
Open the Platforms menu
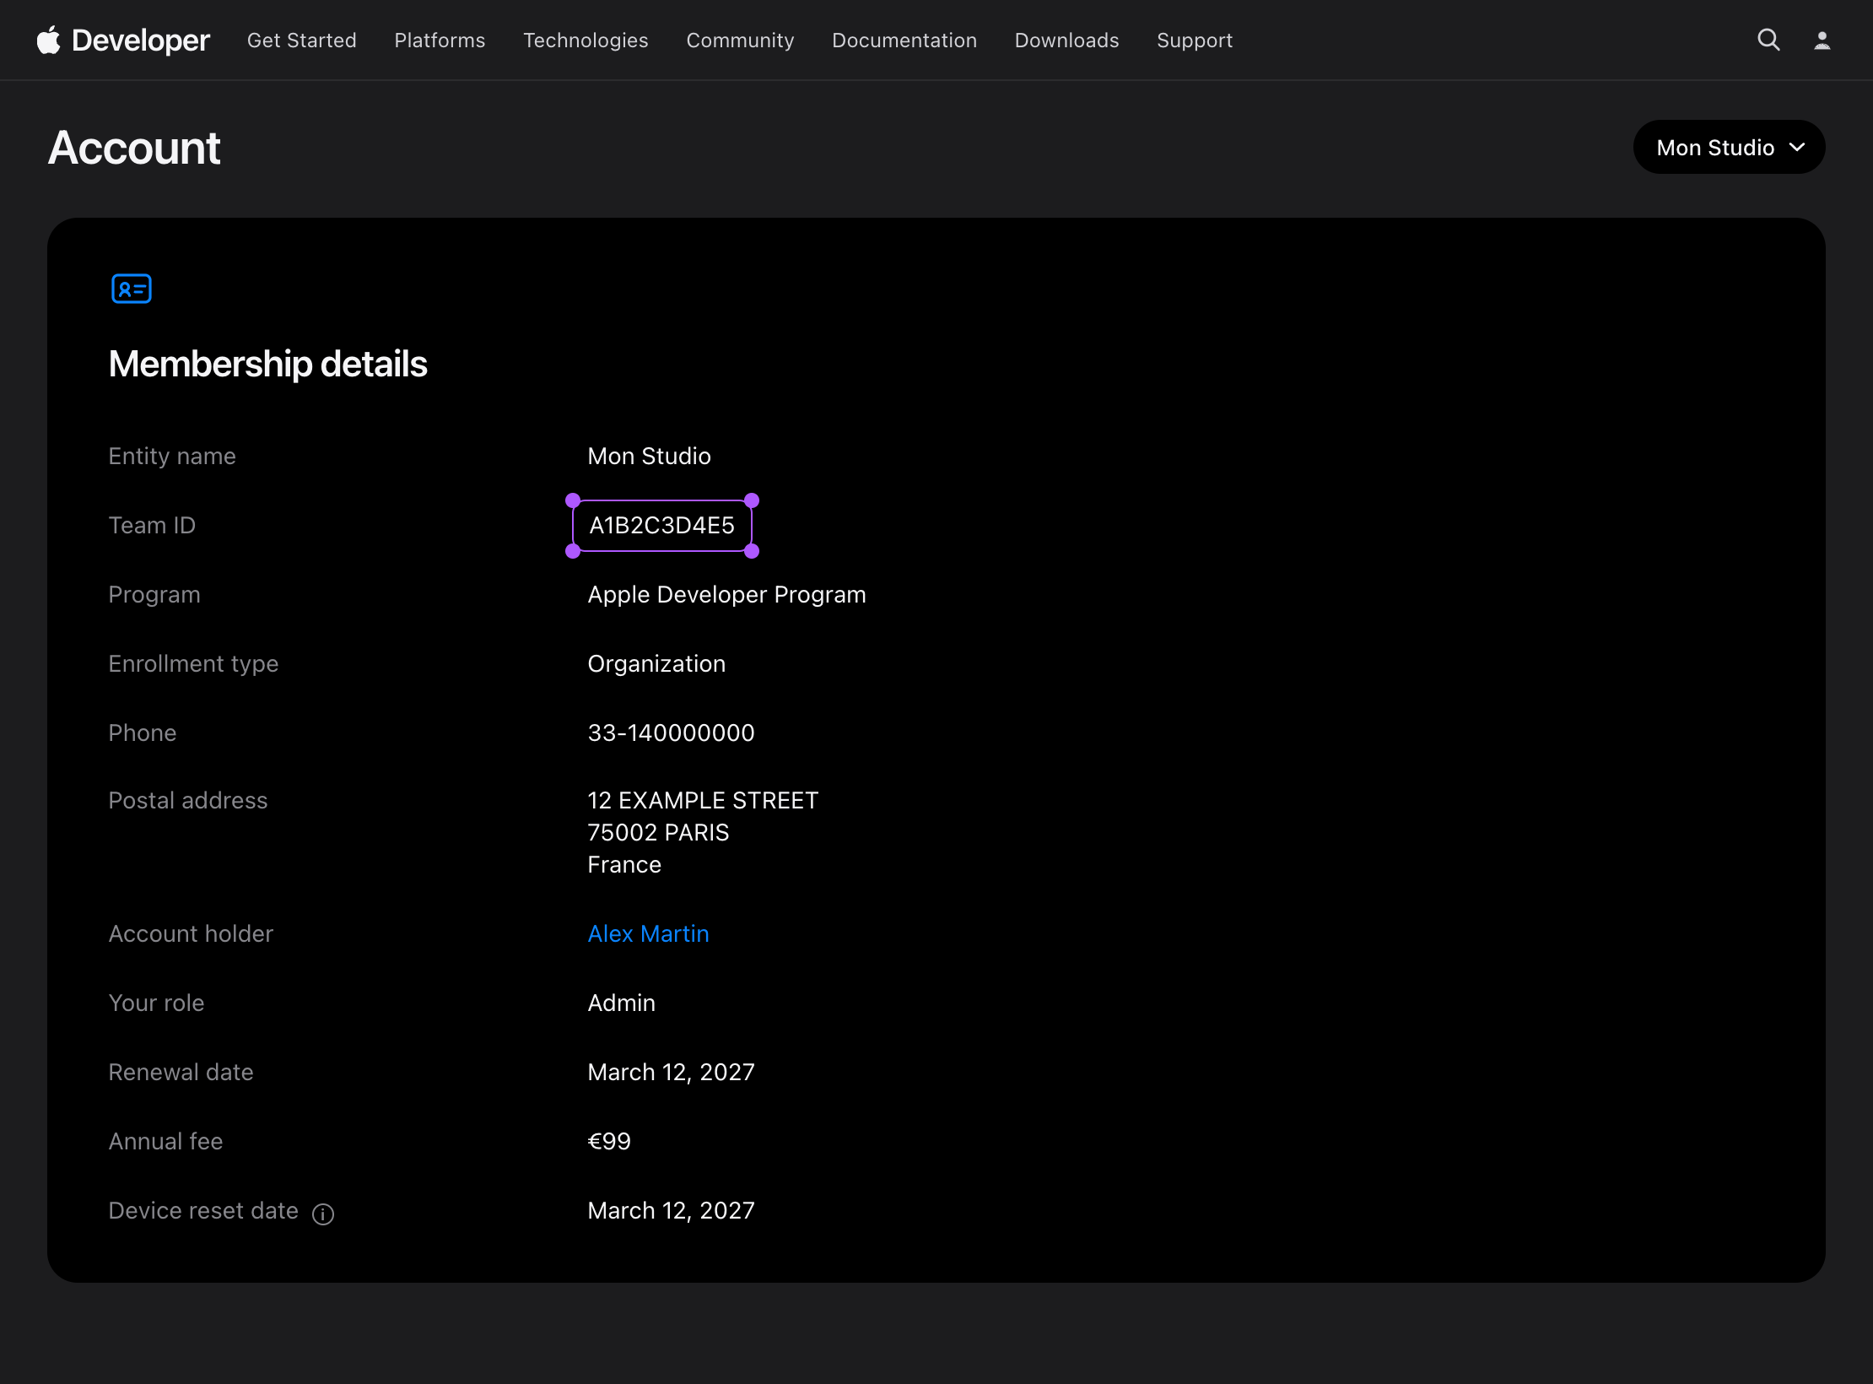(440, 41)
